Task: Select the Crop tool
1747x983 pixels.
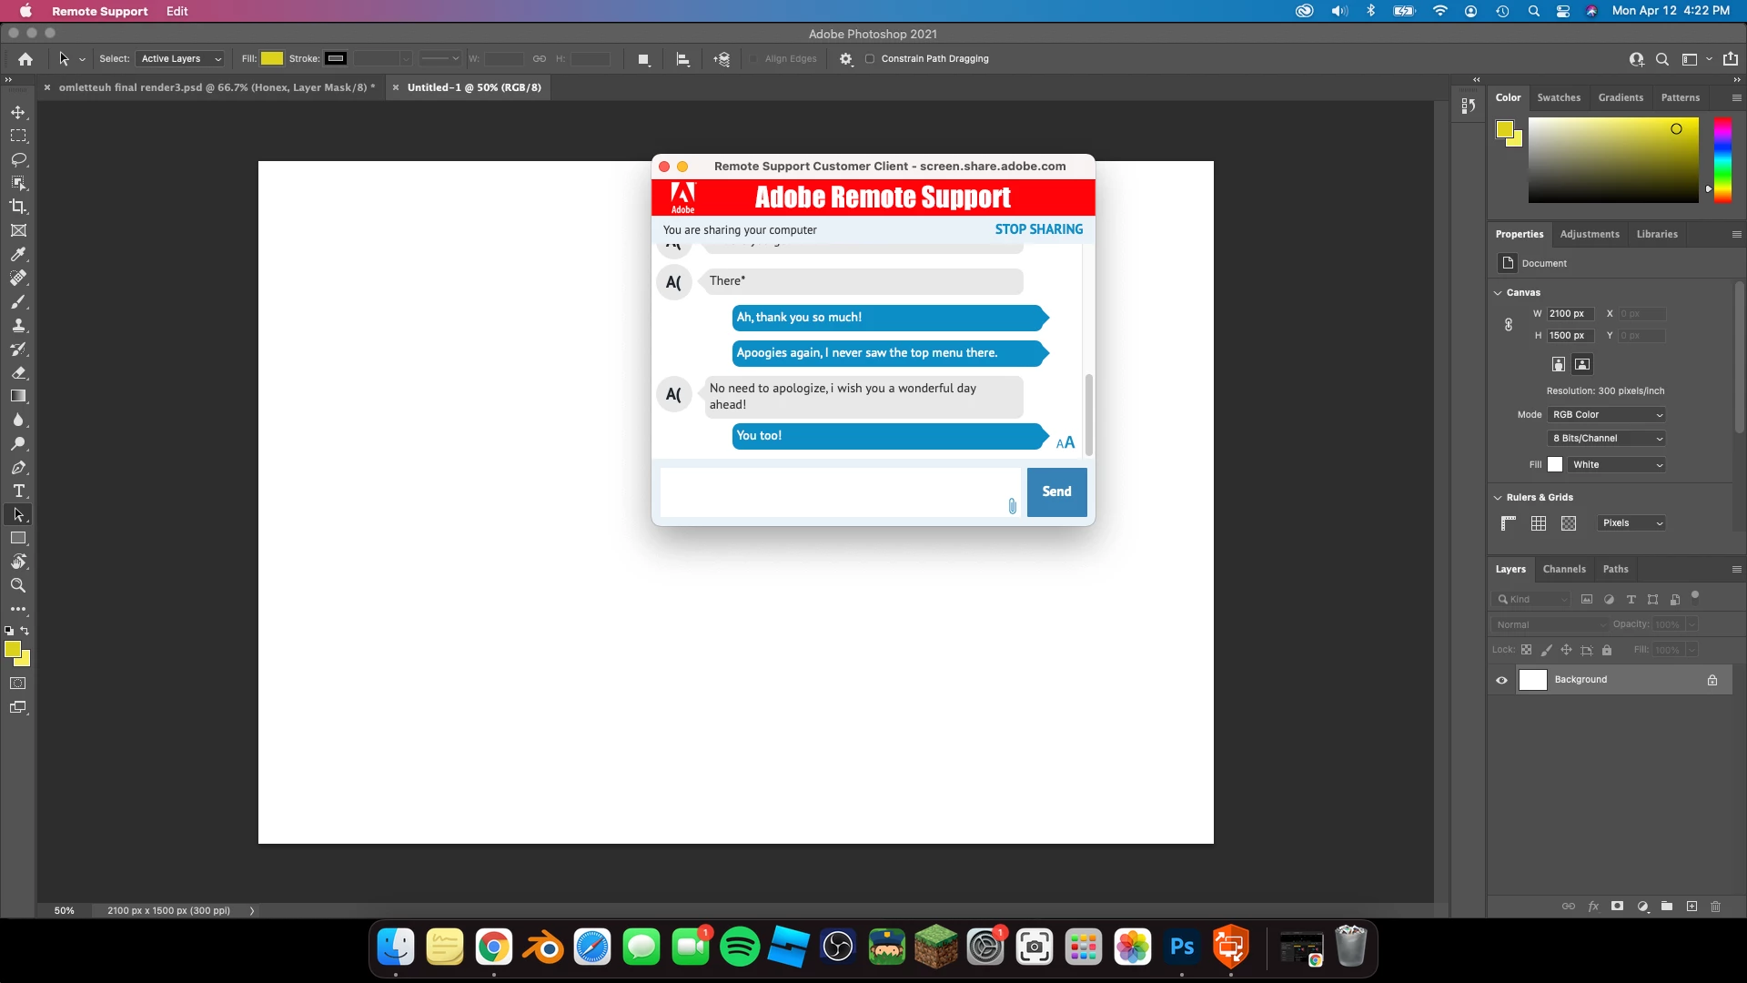Action: pos(18,207)
